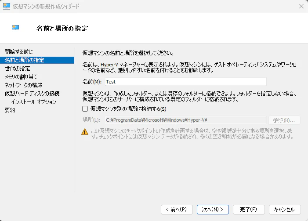Click the yellow warning triangle icon
The height and width of the screenshot is (221, 308).
(x=85, y=132)
